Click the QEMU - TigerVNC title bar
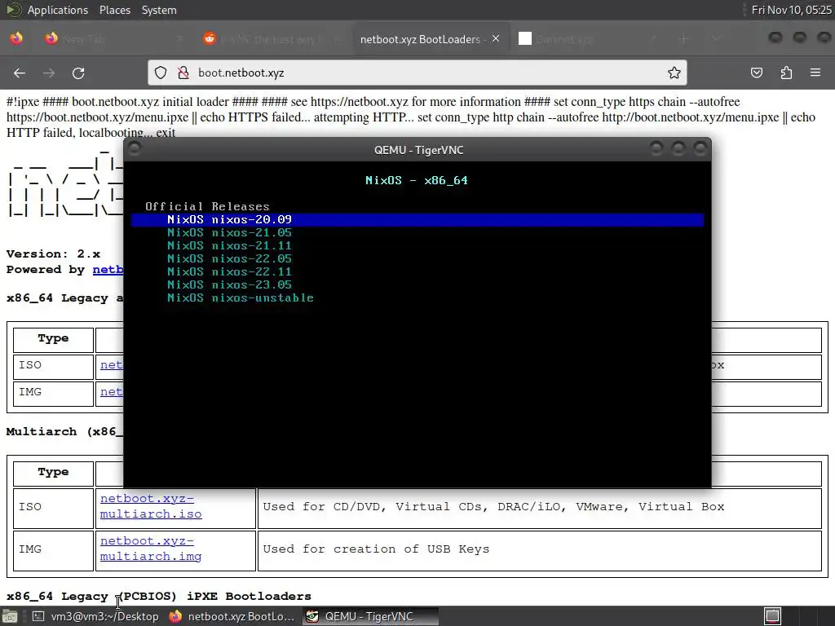Screen dimensions: 835x626 418,150
